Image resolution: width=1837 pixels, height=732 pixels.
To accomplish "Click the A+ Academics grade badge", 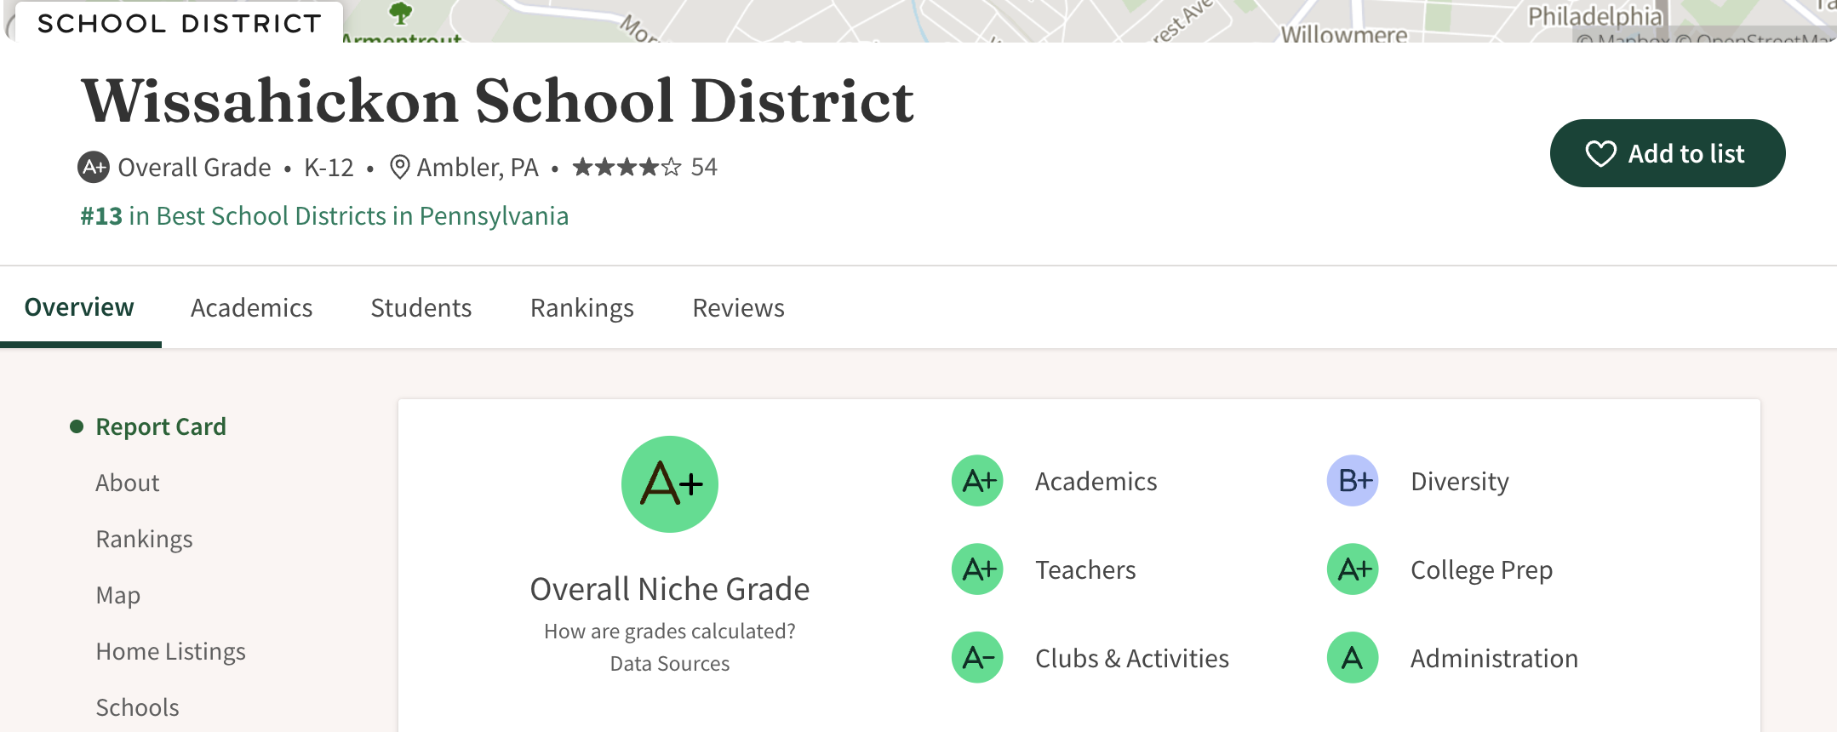I will [x=977, y=481].
